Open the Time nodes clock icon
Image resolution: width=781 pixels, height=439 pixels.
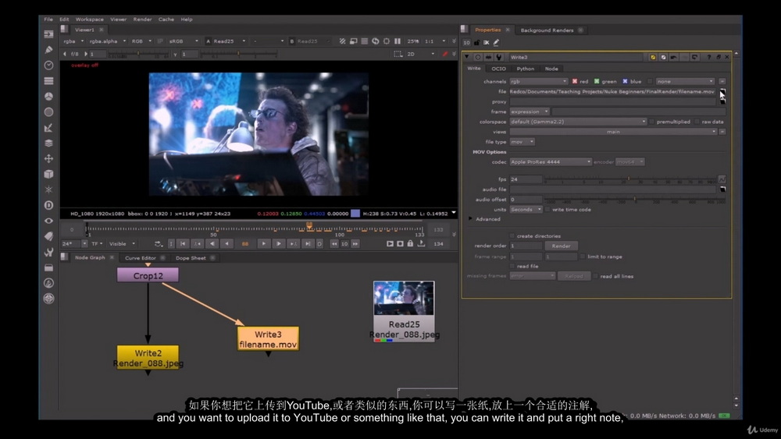click(48, 65)
